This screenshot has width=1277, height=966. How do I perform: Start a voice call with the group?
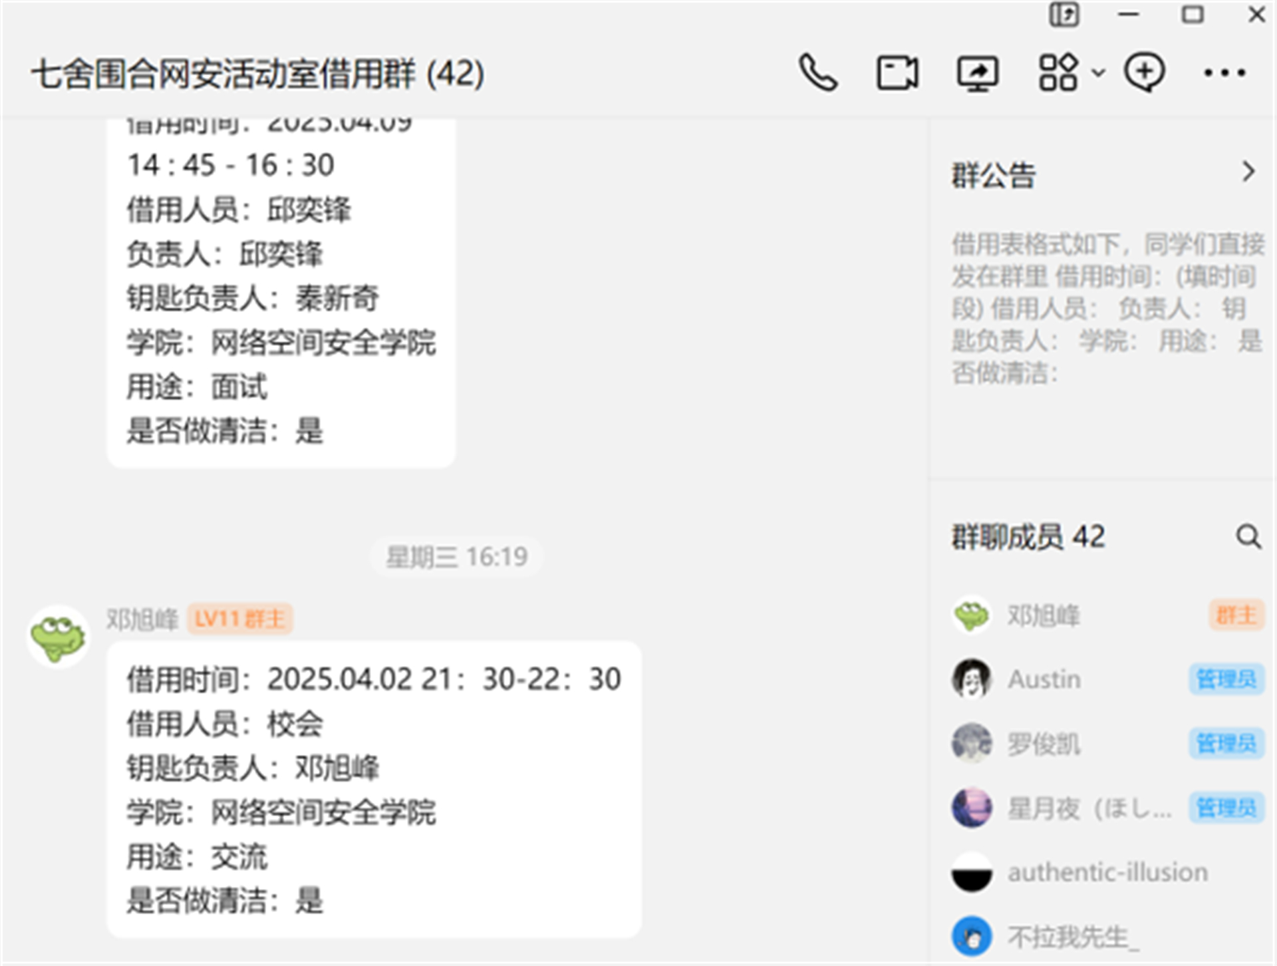tap(819, 74)
